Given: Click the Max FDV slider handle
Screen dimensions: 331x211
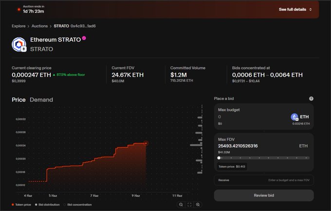Looking at the screenshot, I should (x=219, y=158).
